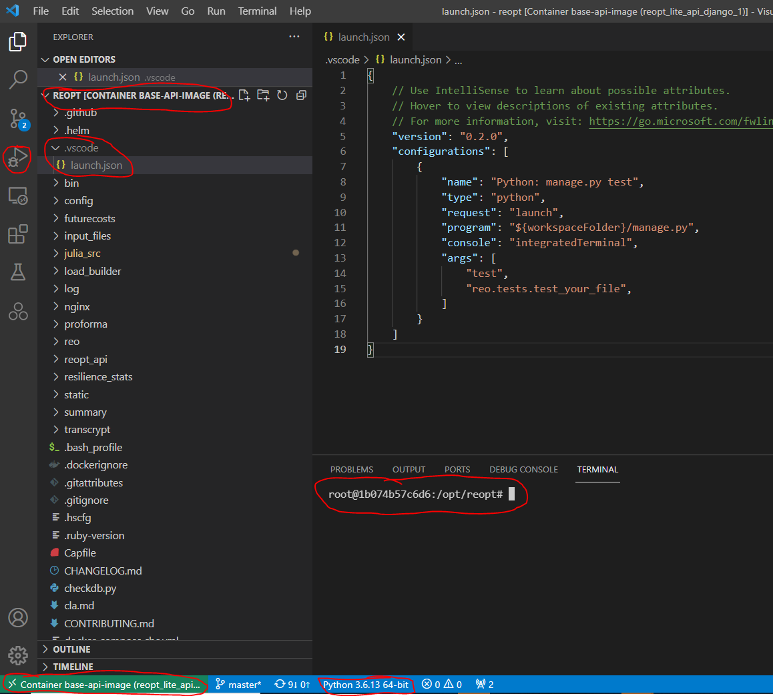Screen dimensions: 773x696
Task: Select the Explorer icon in activity bar
Action: tap(18, 41)
